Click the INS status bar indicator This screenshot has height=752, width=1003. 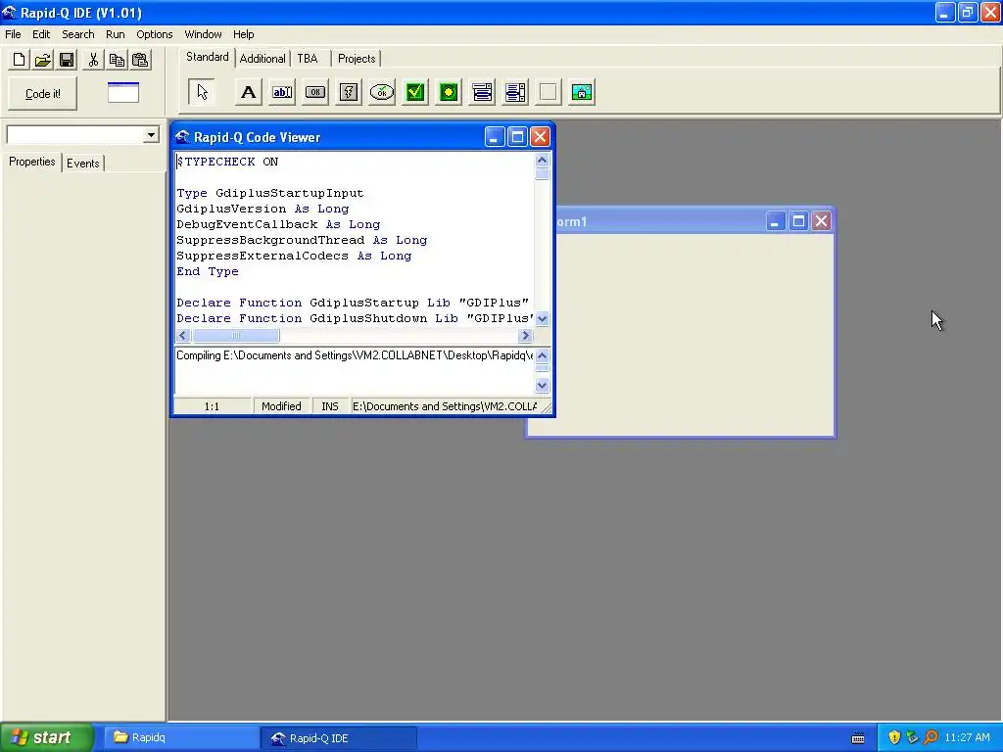(x=330, y=406)
